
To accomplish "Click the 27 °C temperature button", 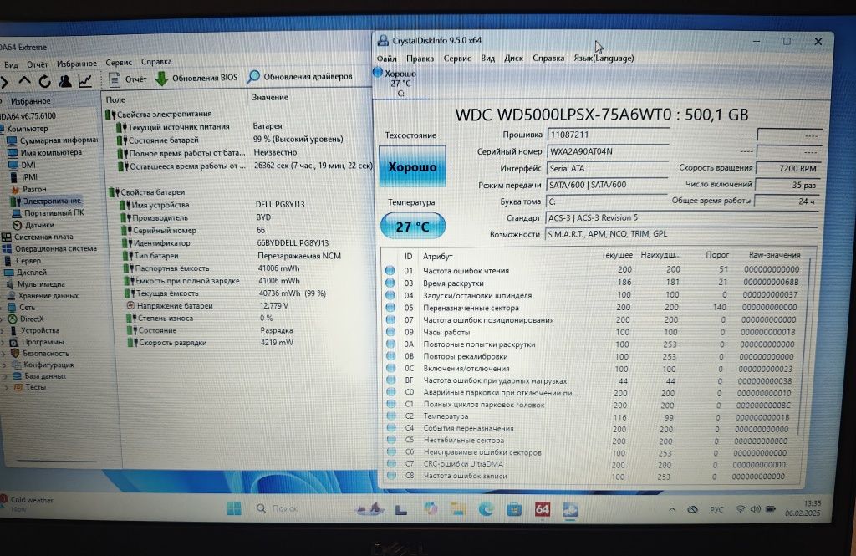I will (x=412, y=226).
